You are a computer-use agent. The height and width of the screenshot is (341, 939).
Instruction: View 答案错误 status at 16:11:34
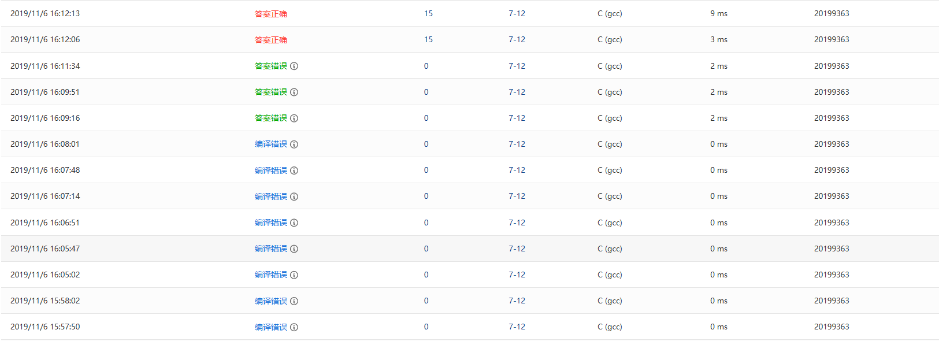[x=270, y=66]
